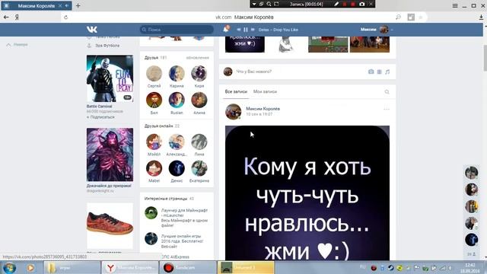Open friend Алина's avatar
The height and width of the screenshot is (274, 487).
(x=199, y=100)
